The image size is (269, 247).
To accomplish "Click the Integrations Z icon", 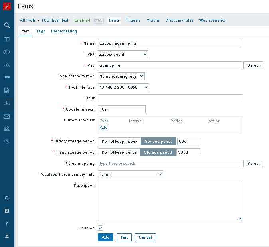I will click(x=7, y=211).
